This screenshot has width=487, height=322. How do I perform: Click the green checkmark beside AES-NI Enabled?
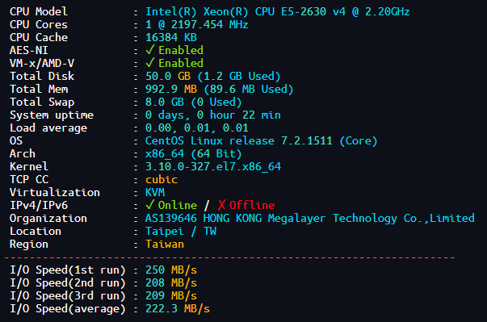coord(150,50)
